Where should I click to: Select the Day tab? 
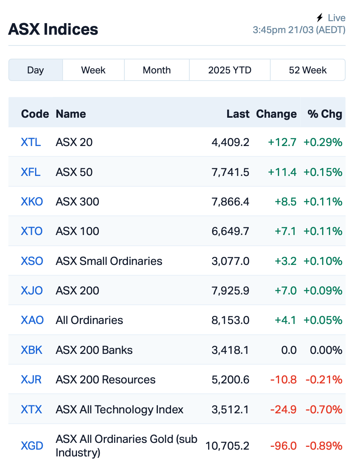35,70
